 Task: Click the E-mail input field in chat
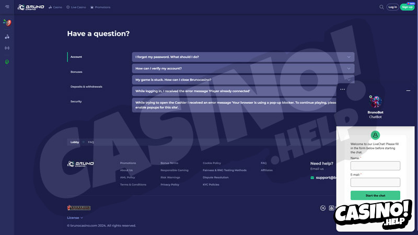coord(375,182)
